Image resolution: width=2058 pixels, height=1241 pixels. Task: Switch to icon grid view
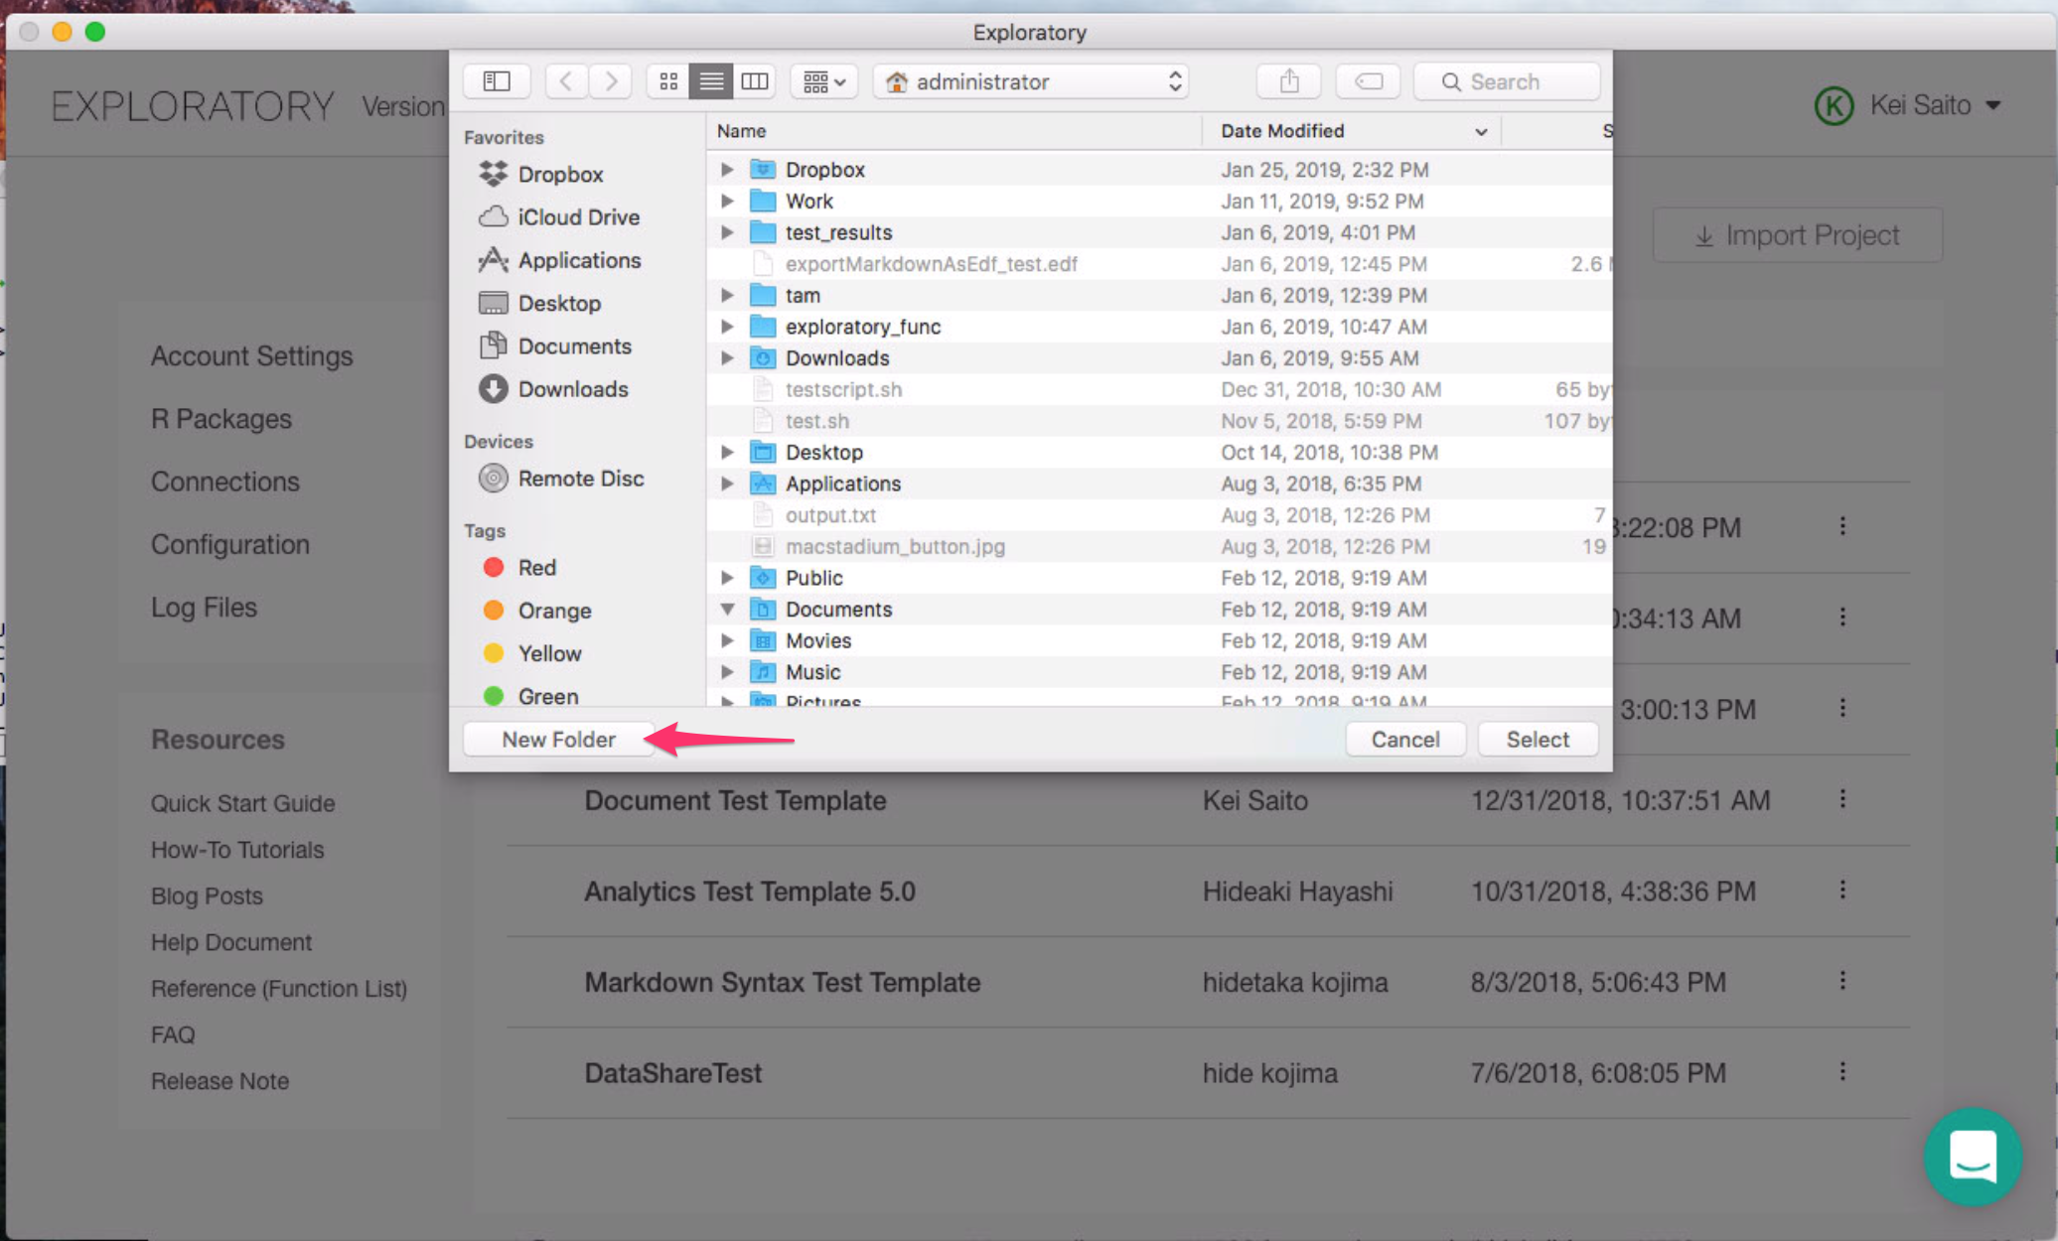[668, 81]
